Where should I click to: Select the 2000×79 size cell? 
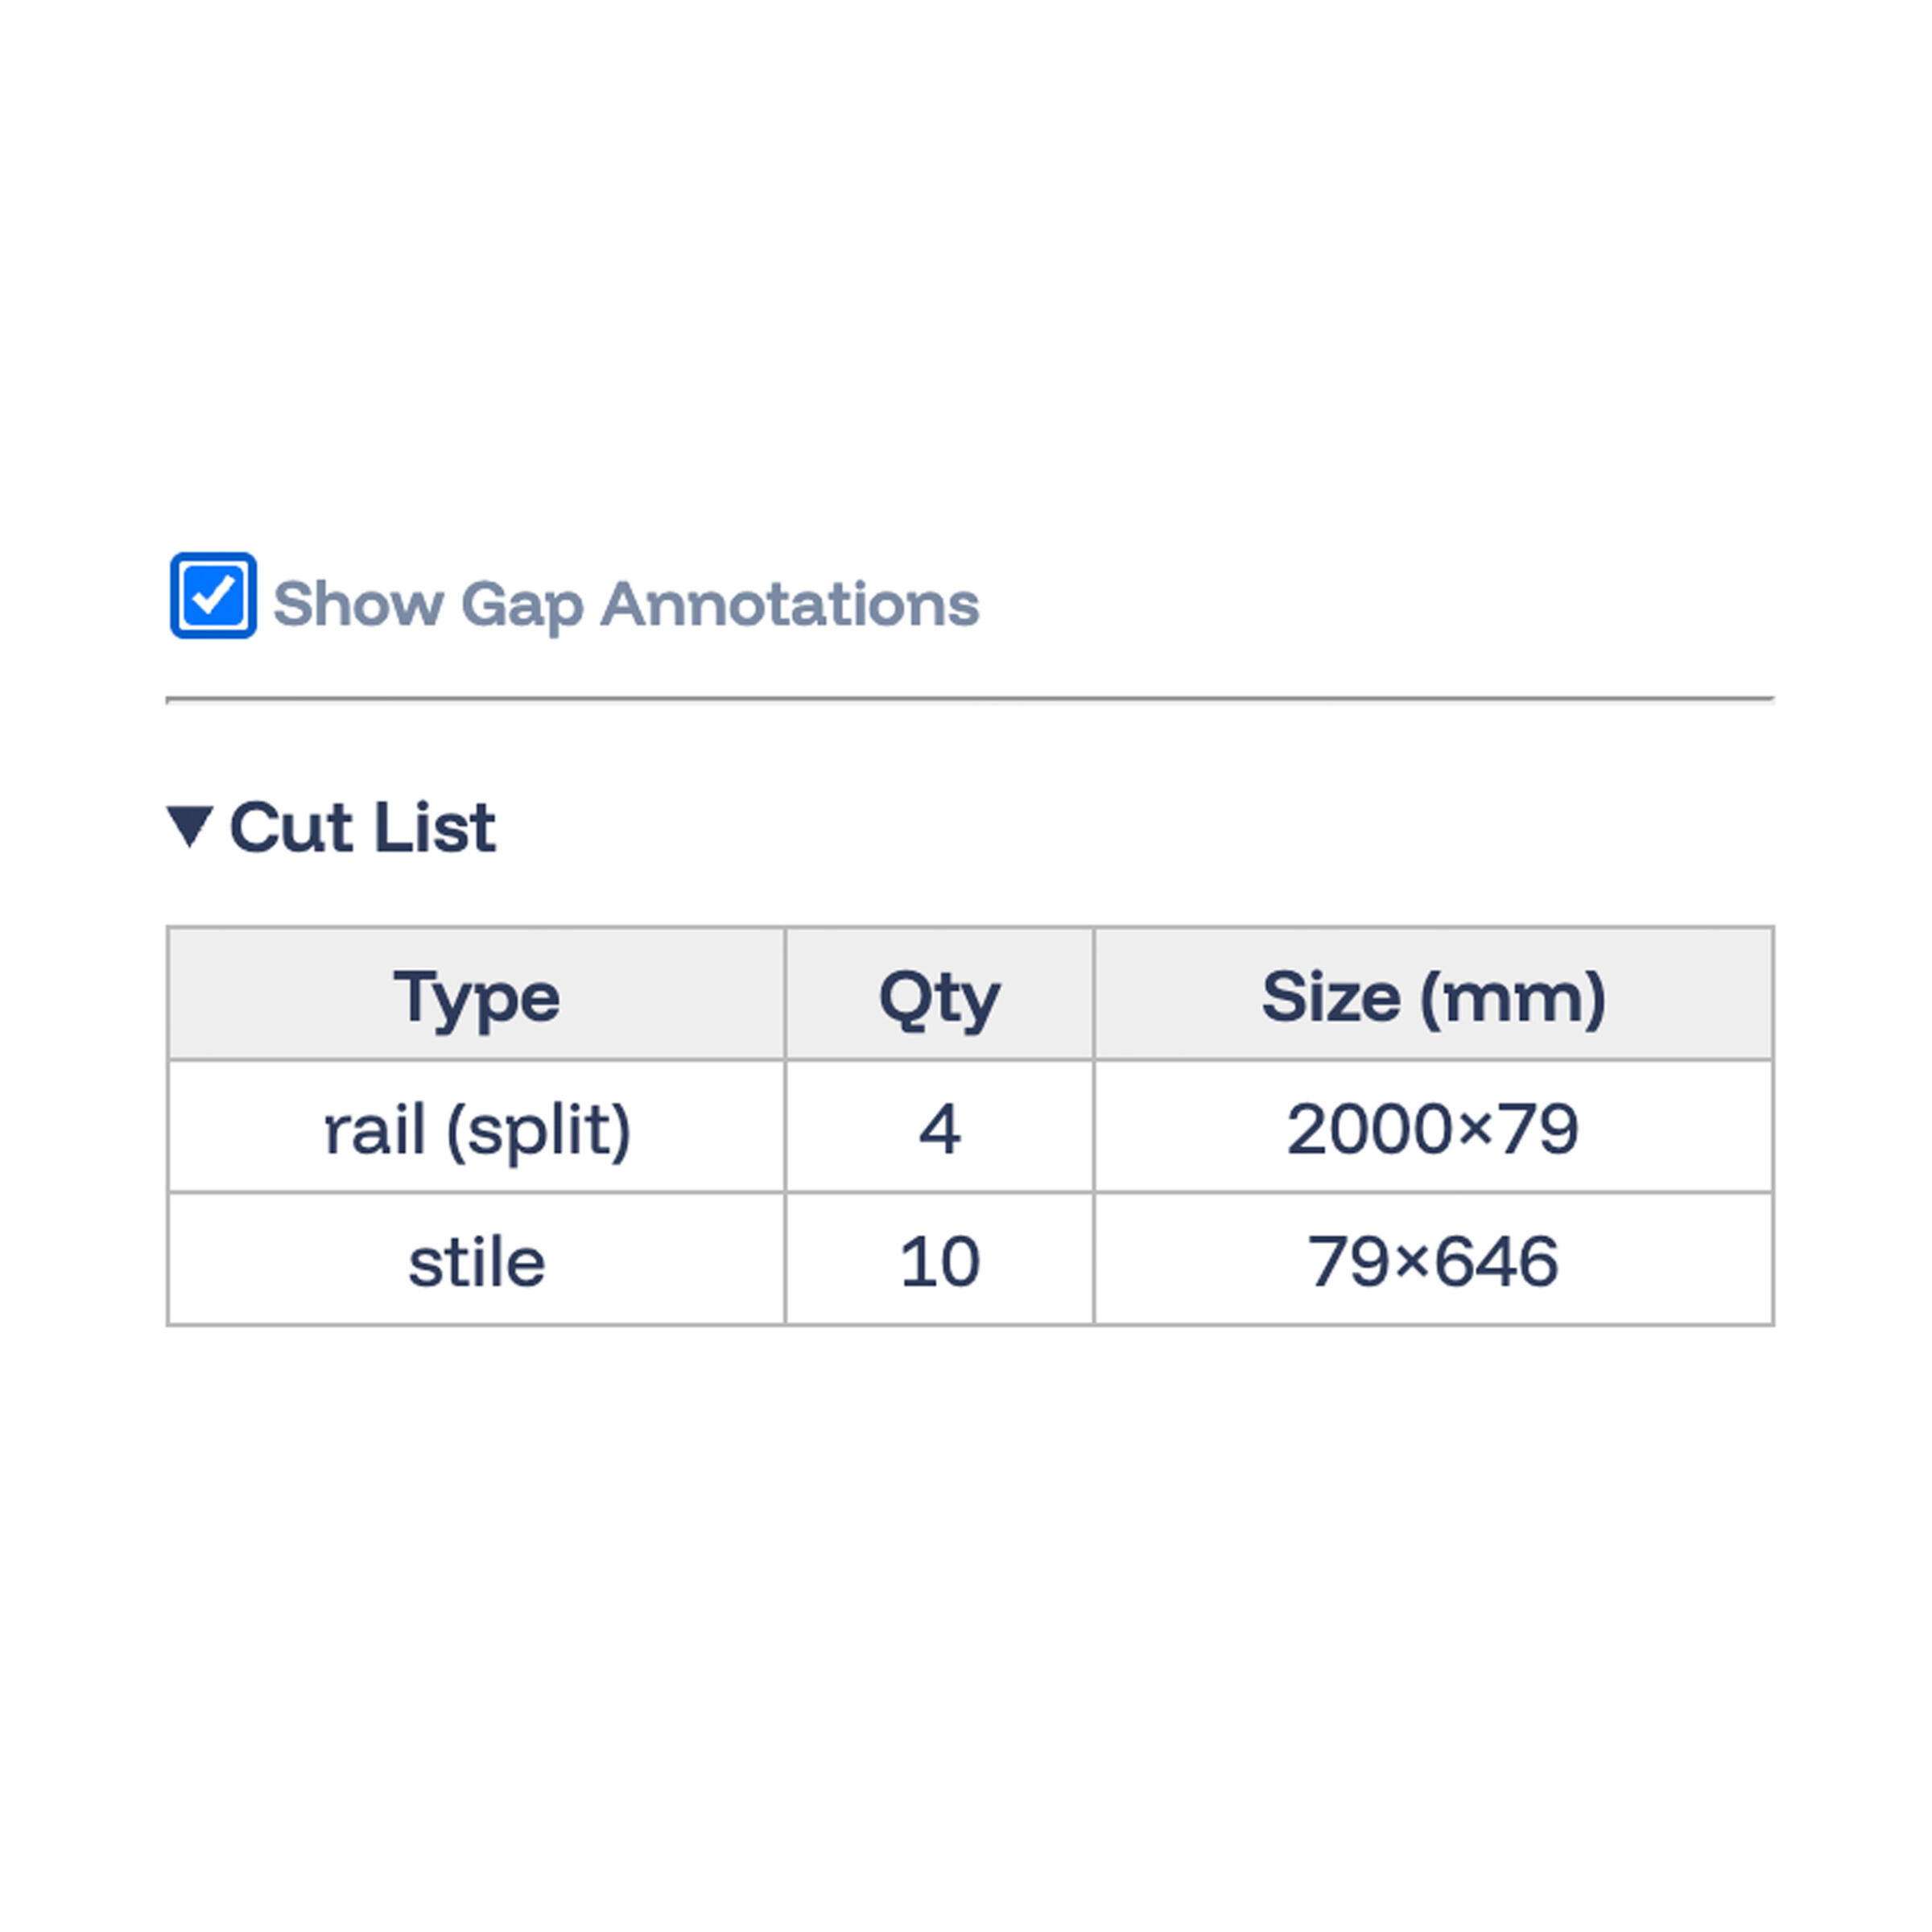click(1433, 1129)
